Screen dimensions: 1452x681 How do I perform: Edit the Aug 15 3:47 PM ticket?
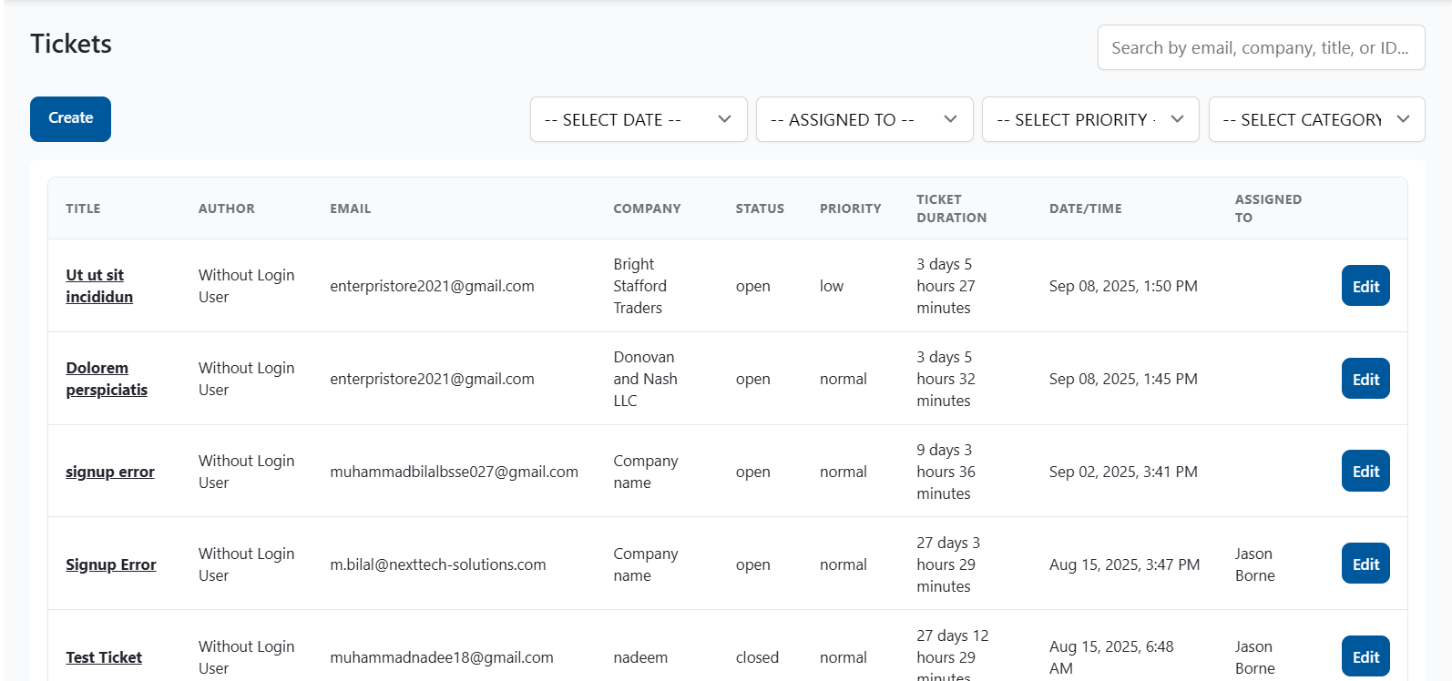pos(1365,564)
